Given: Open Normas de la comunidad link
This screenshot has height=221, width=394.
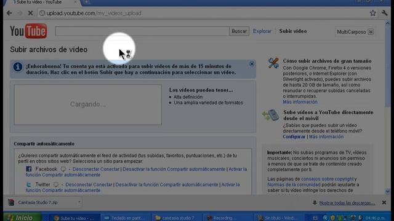Looking at the screenshot, I should click(294, 185).
